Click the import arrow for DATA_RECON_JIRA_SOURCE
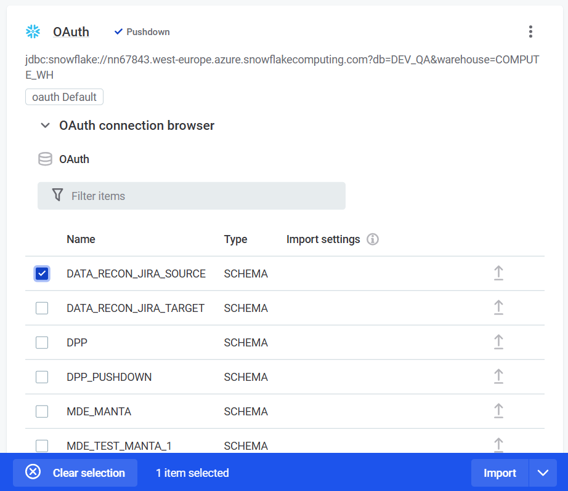 499,273
